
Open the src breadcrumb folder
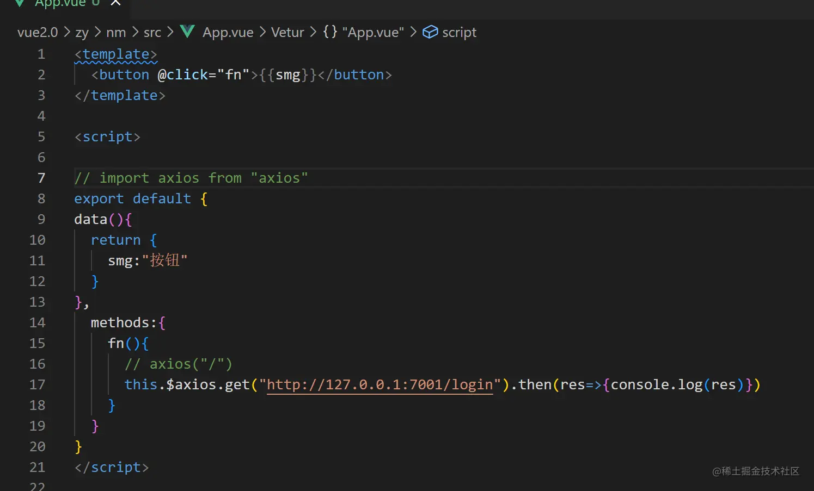(x=152, y=33)
